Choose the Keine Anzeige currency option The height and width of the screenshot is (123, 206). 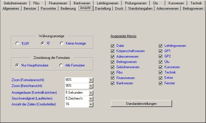point(61,43)
